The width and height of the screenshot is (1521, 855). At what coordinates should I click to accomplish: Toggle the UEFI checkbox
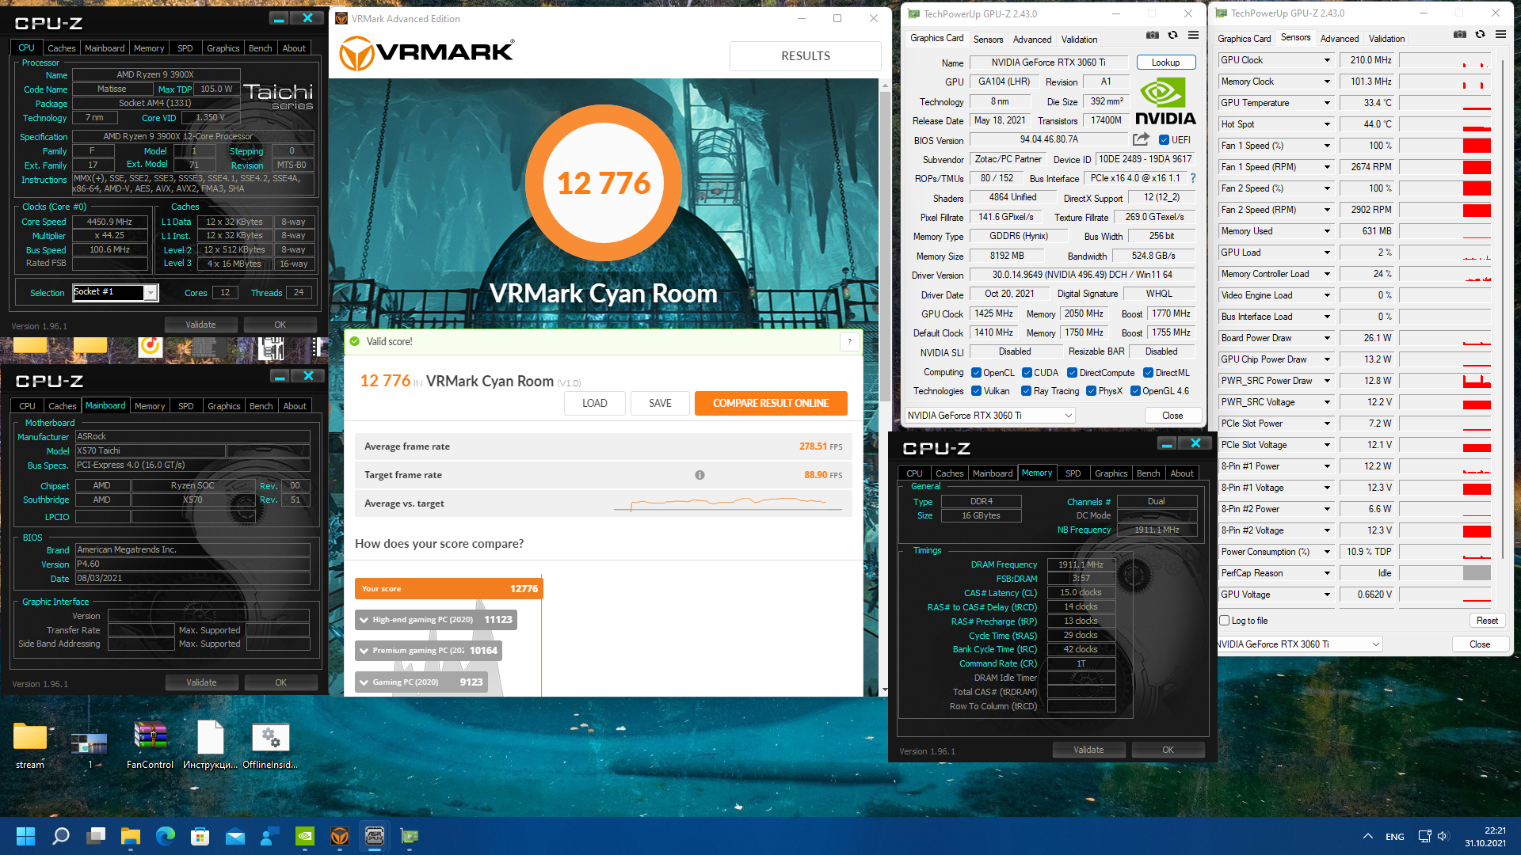tap(1164, 140)
